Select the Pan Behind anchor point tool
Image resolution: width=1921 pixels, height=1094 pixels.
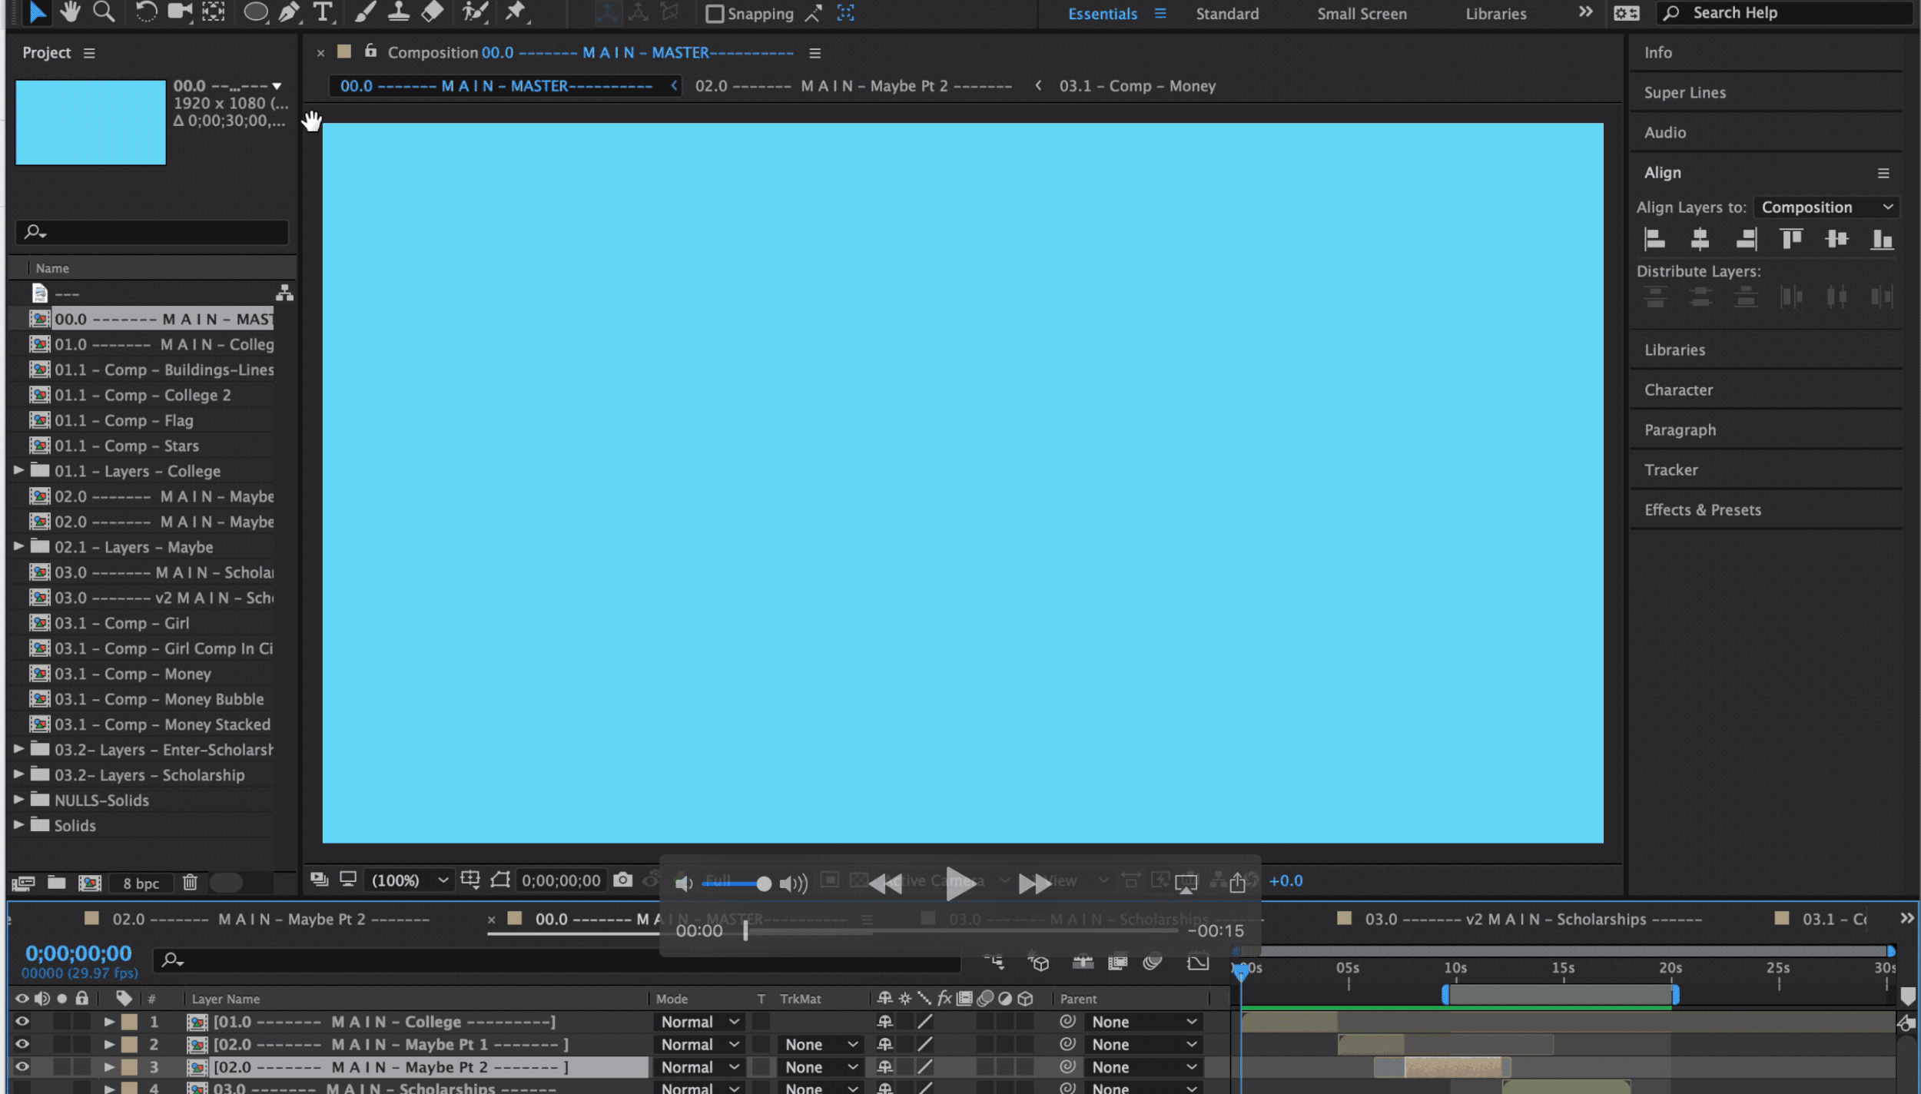pos(214,12)
